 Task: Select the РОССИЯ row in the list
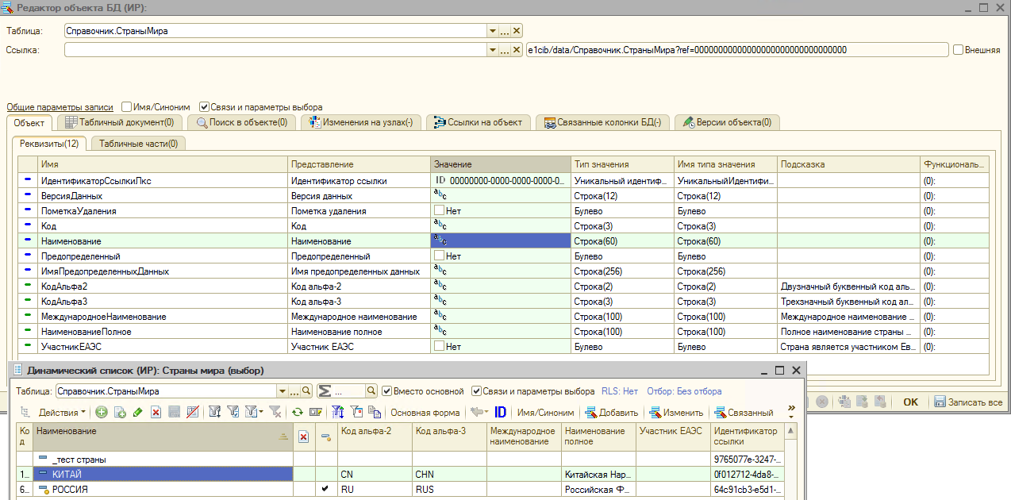(x=70, y=490)
